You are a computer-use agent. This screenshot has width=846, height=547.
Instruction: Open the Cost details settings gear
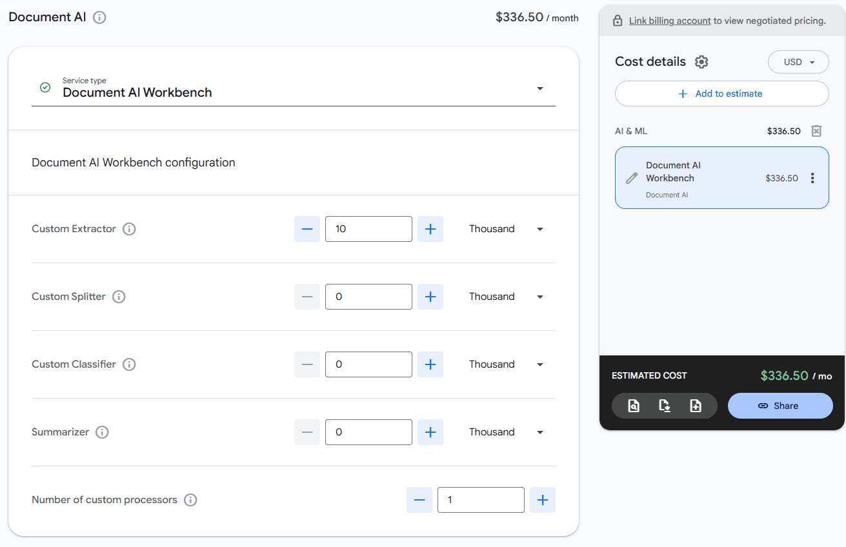coord(701,61)
